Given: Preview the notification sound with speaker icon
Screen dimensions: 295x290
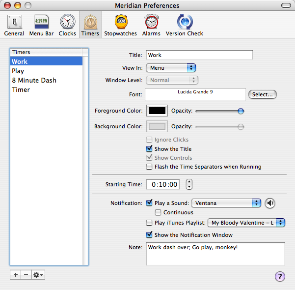Looking at the screenshot, I should 270,203.
